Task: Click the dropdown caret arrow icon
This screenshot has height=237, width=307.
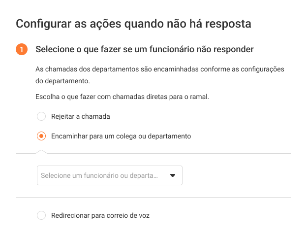Action: pyautogui.click(x=173, y=175)
